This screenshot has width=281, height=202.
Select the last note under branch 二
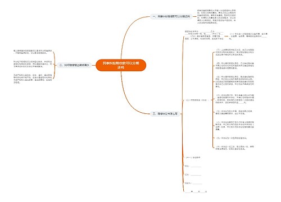click(x=33, y=79)
